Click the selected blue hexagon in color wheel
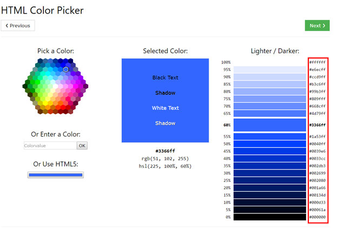The height and width of the screenshot is (228, 337). (x=65, y=69)
